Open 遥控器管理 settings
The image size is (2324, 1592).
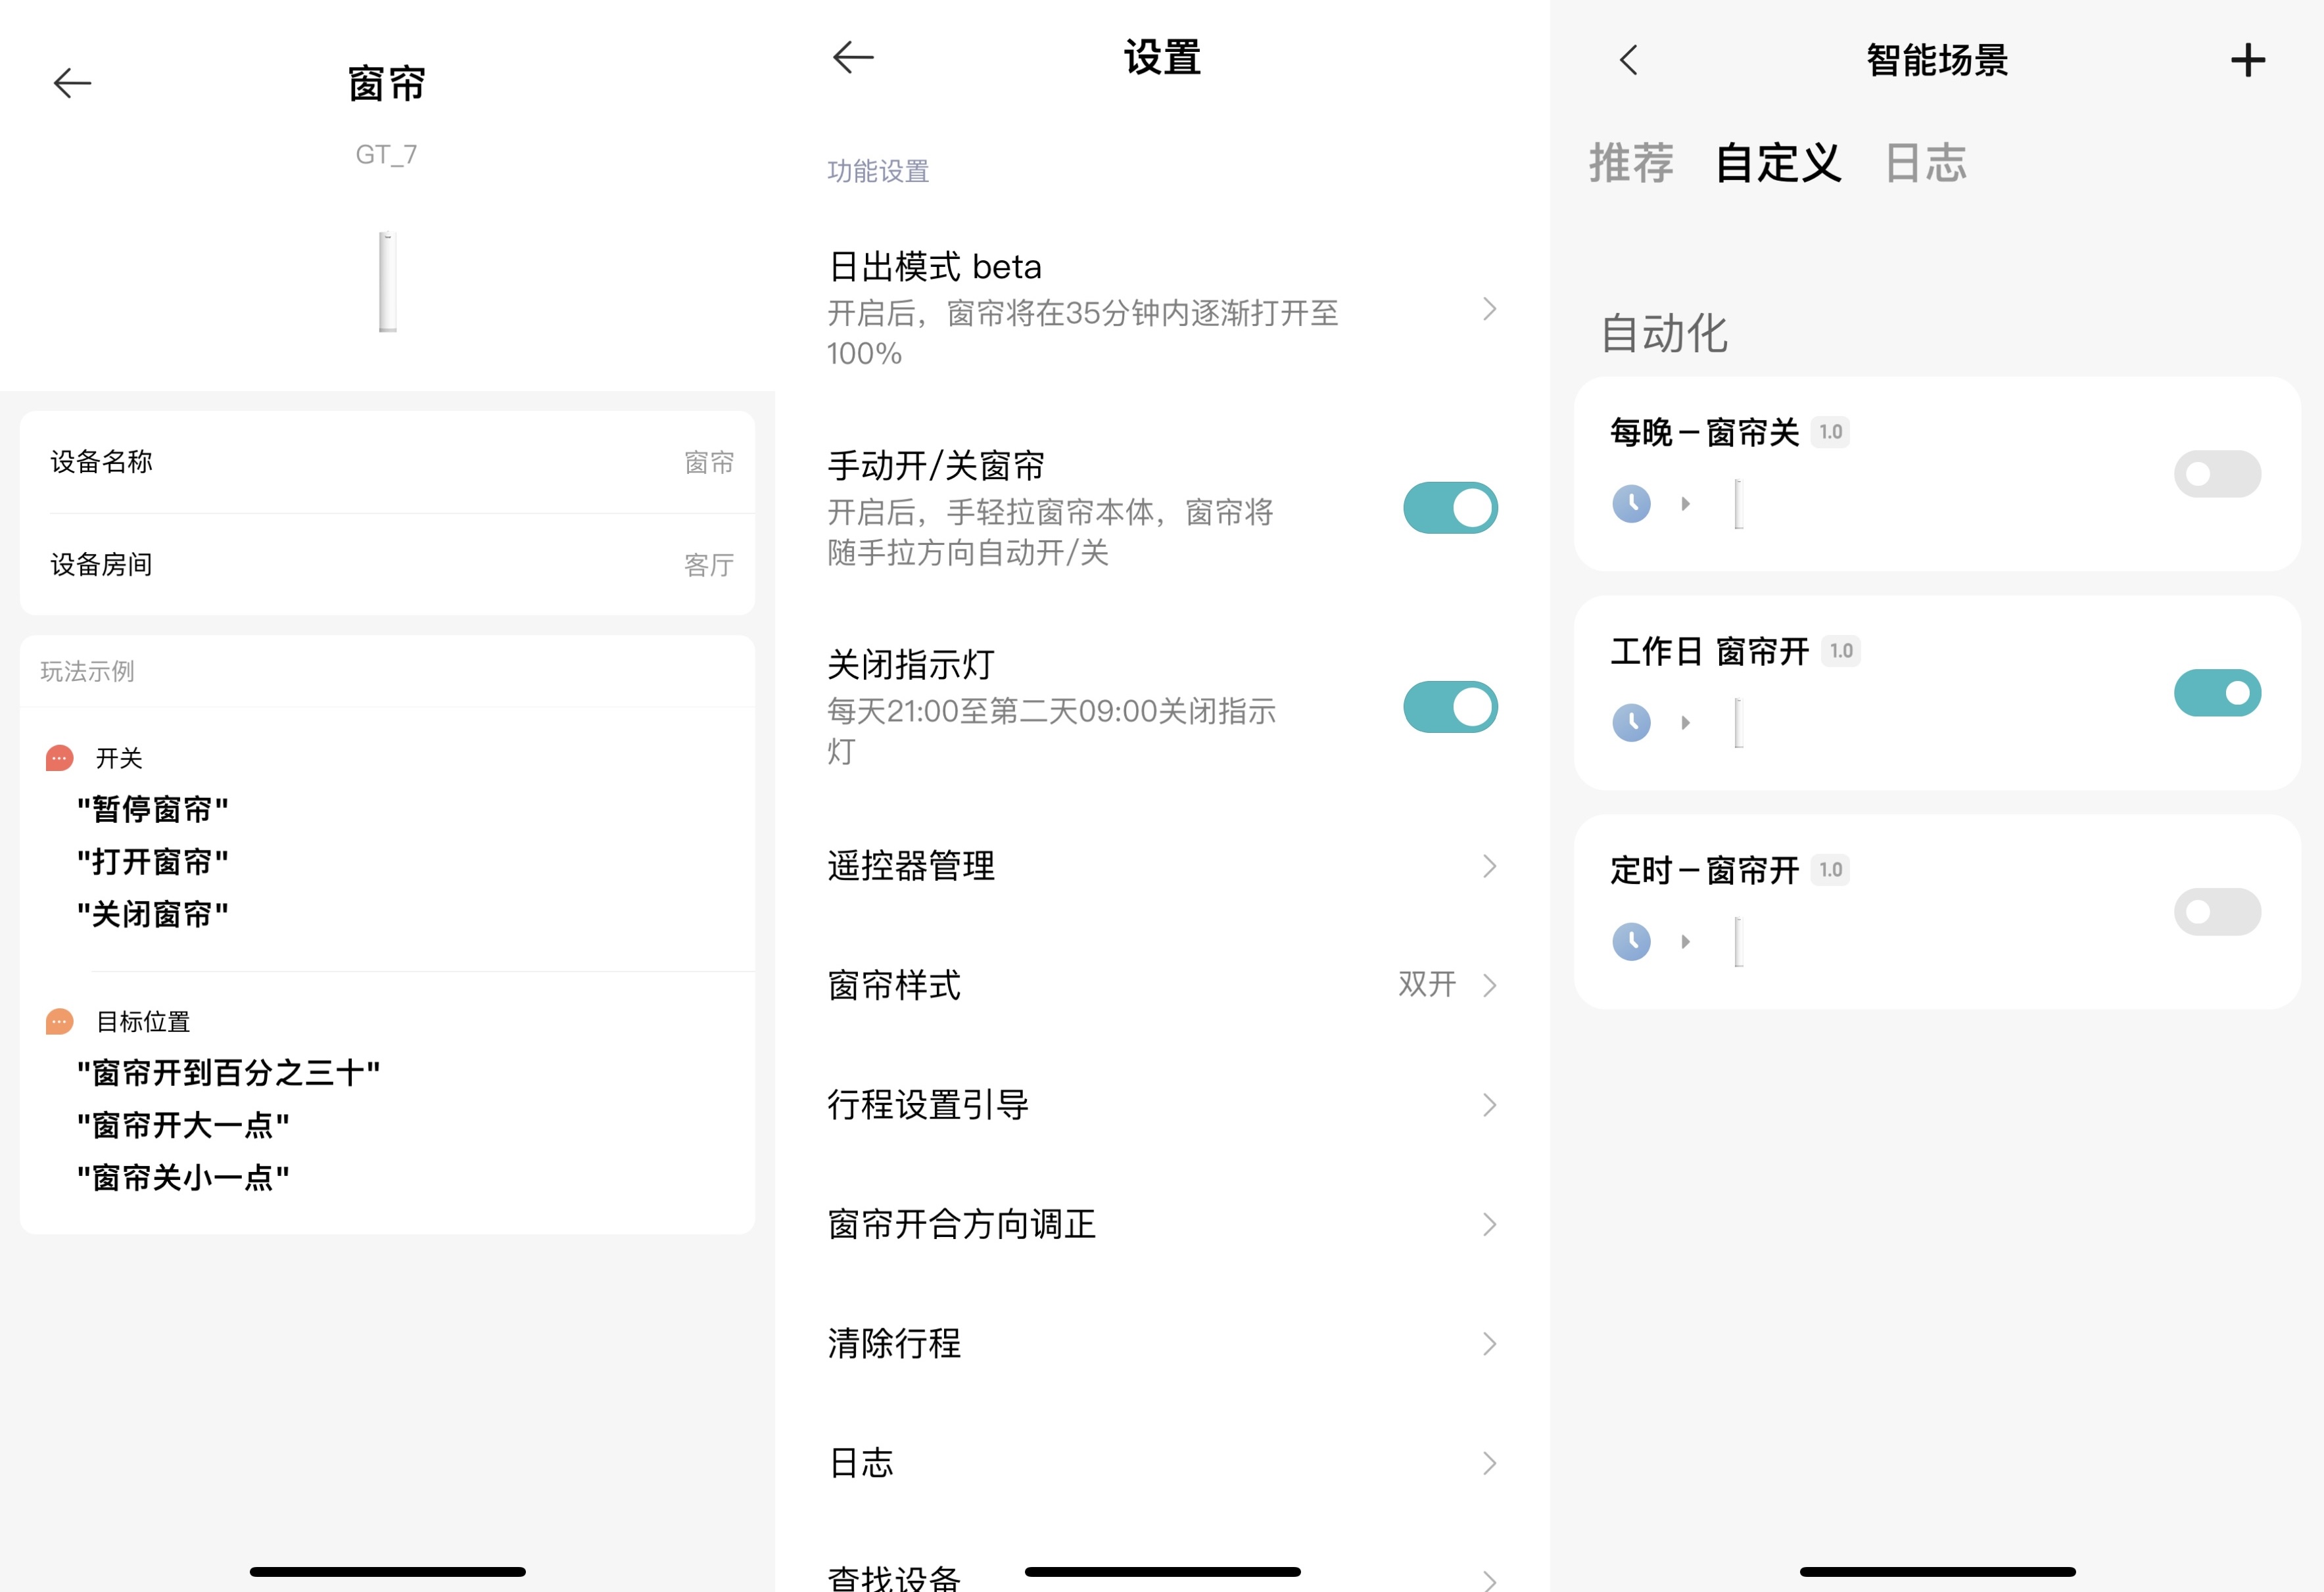tap(1160, 866)
